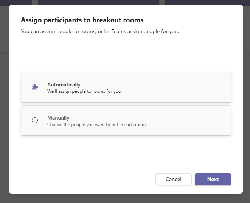This screenshot has height=203, width=250.
Task: Select the Automatically radio button
Action: point(35,87)
